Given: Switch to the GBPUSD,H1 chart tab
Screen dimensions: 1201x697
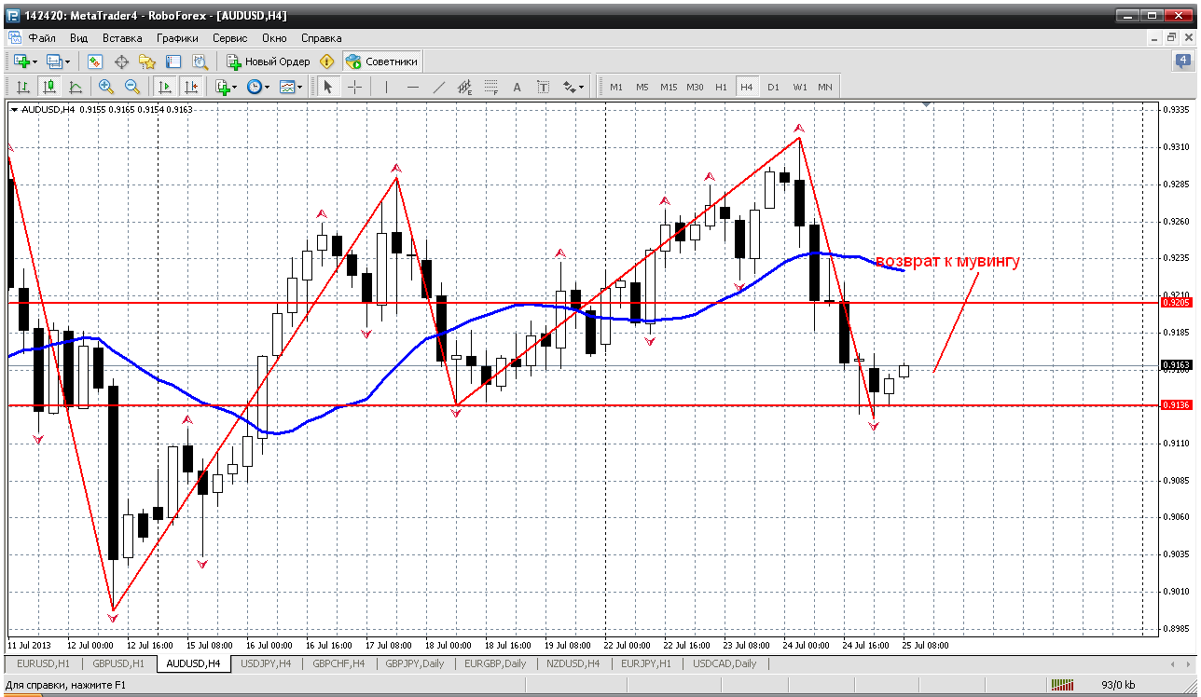Looking at the screenshot, I should click(118, 663).
